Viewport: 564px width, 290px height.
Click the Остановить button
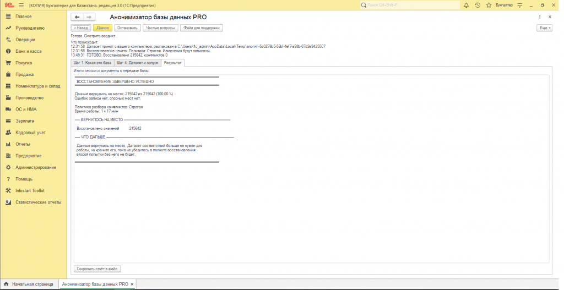(x=127, y=28)
